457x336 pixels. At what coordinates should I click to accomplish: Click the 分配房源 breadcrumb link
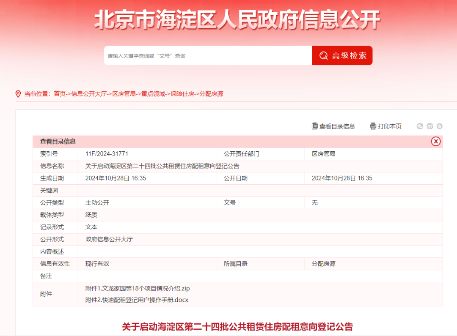[x=211, y=94]
